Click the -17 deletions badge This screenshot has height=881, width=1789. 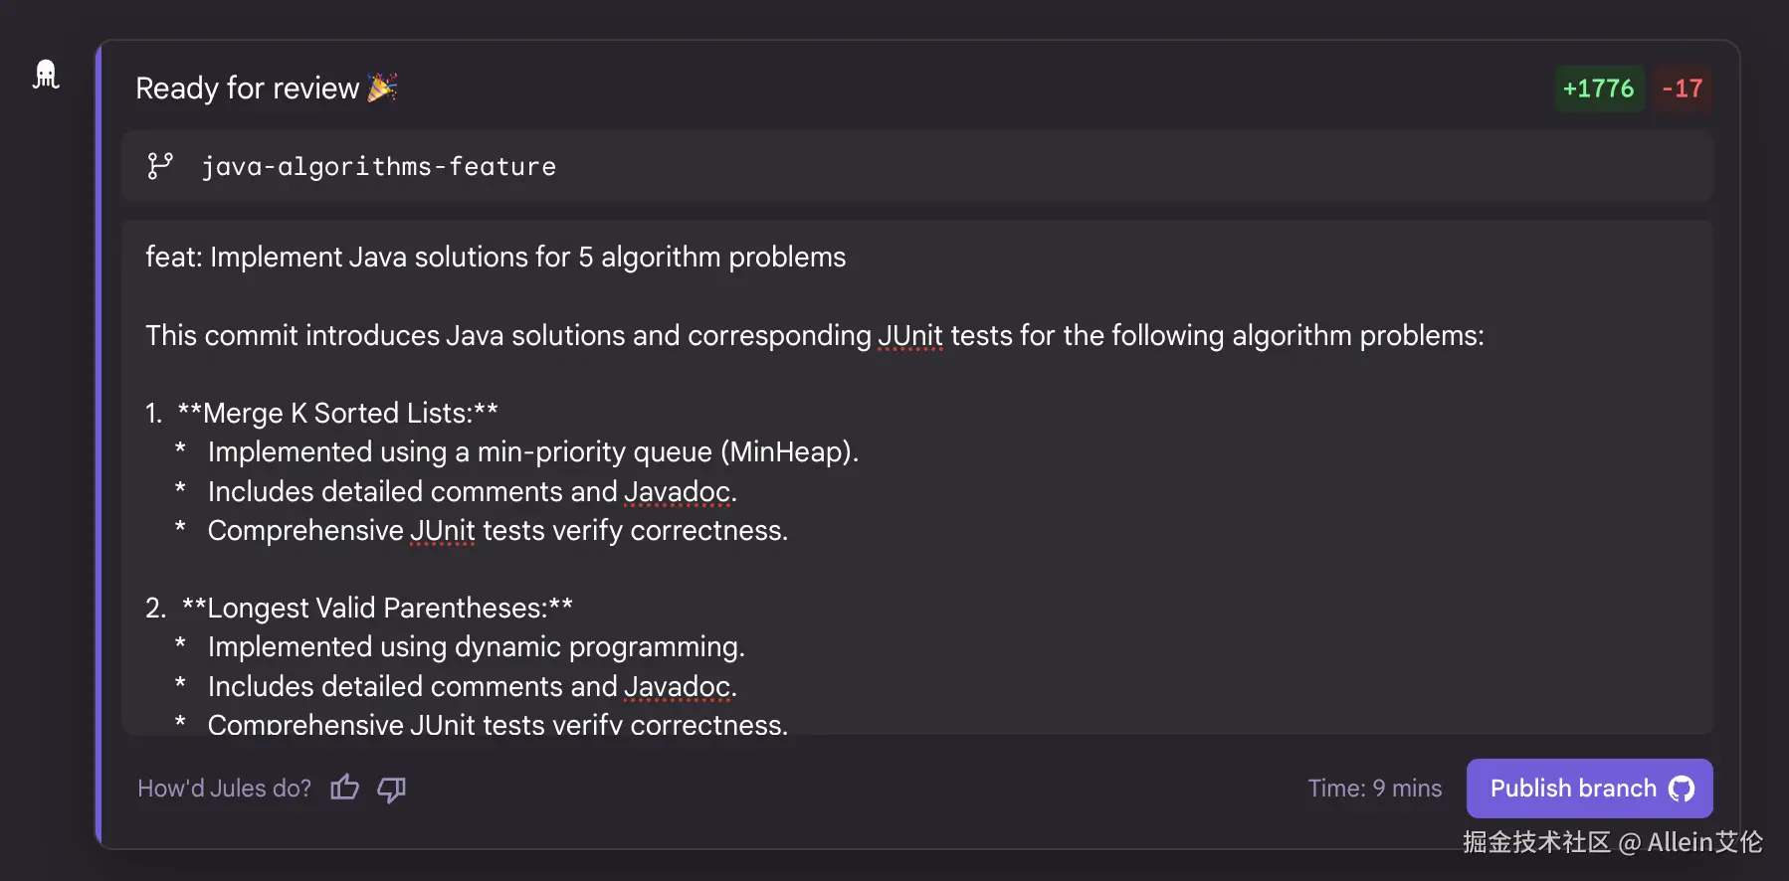coord(1682,88)
